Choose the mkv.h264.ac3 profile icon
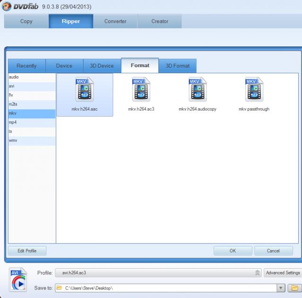 [x=141, y=90]
